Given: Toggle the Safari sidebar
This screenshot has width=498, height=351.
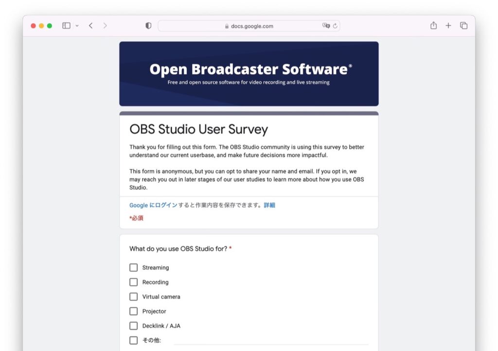Looking at the screenshot, I should click(66, 25).
